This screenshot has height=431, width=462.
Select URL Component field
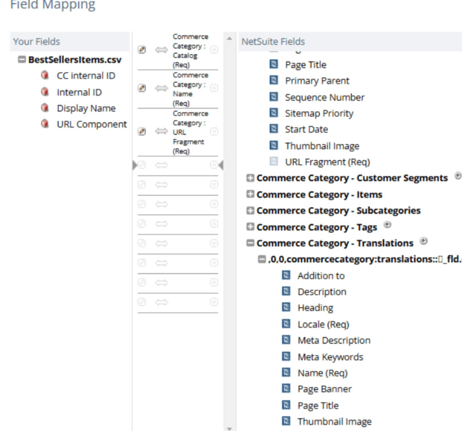pos(92,124)
